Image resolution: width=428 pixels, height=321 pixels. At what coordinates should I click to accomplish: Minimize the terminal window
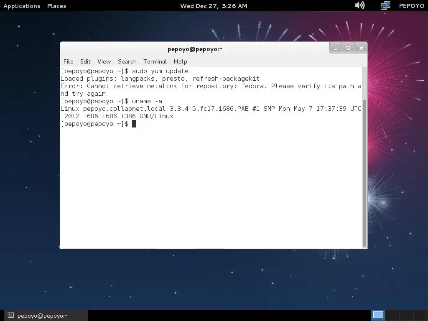(x=336, y=48)
